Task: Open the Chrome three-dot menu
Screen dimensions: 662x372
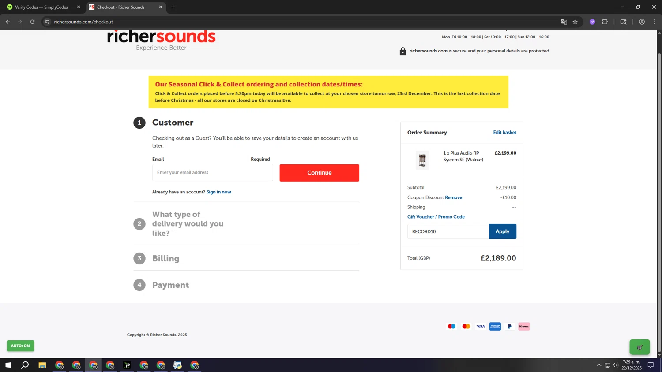Action: coord(654,22)
